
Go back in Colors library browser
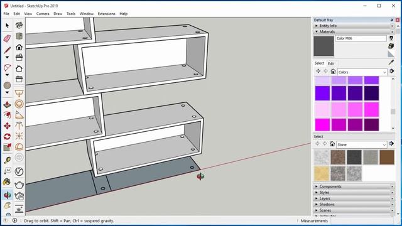tap(318, 71)
